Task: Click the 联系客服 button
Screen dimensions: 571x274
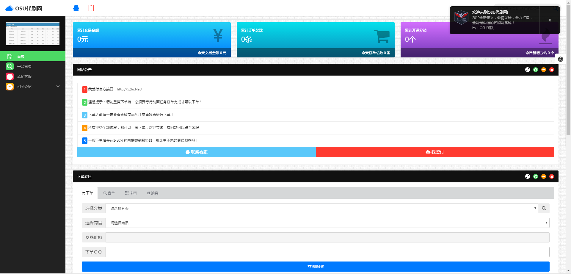Action: 197,152
